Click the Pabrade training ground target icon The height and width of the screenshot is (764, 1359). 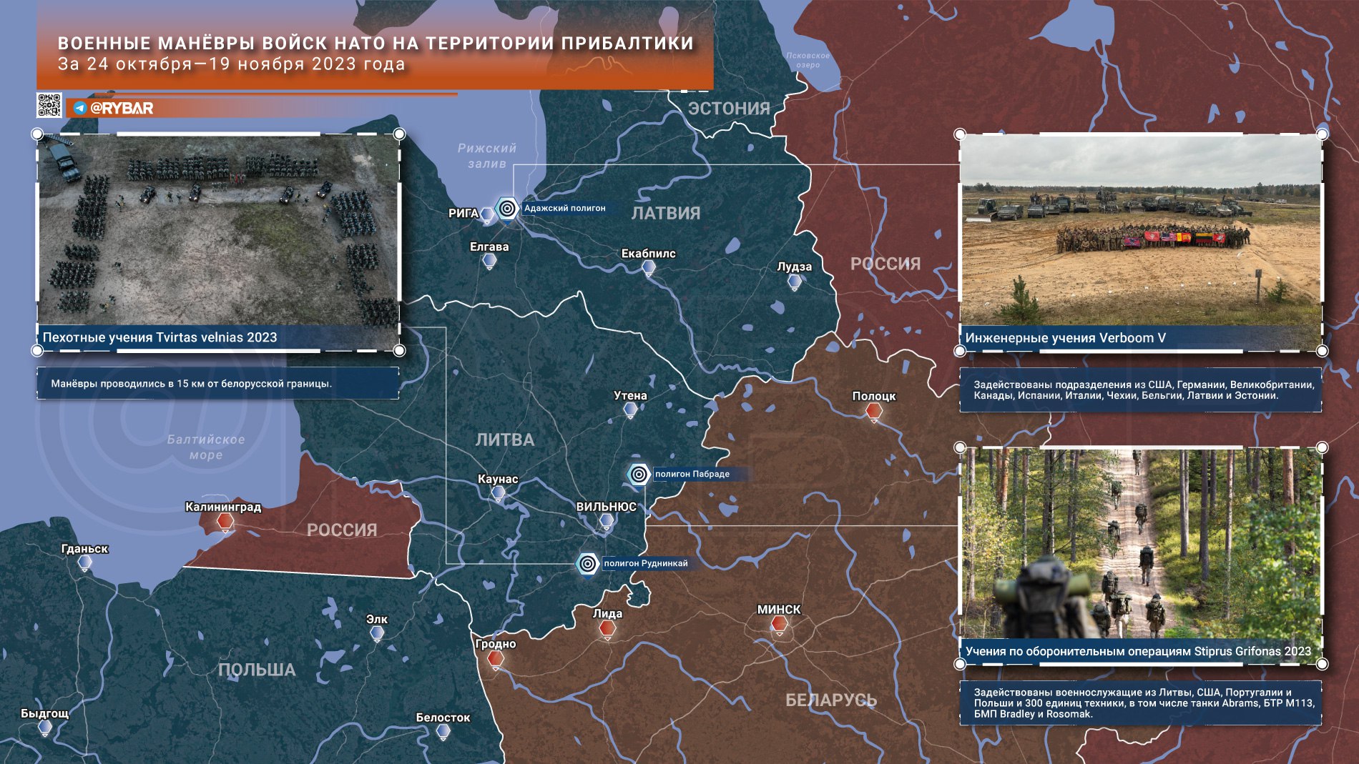point(639,474)
